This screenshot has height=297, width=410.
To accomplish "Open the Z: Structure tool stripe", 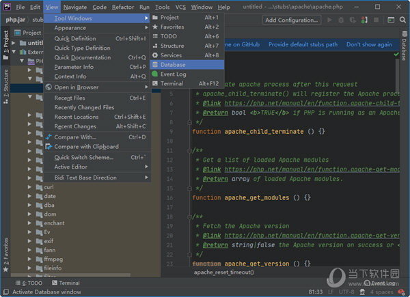I will 5,87.
